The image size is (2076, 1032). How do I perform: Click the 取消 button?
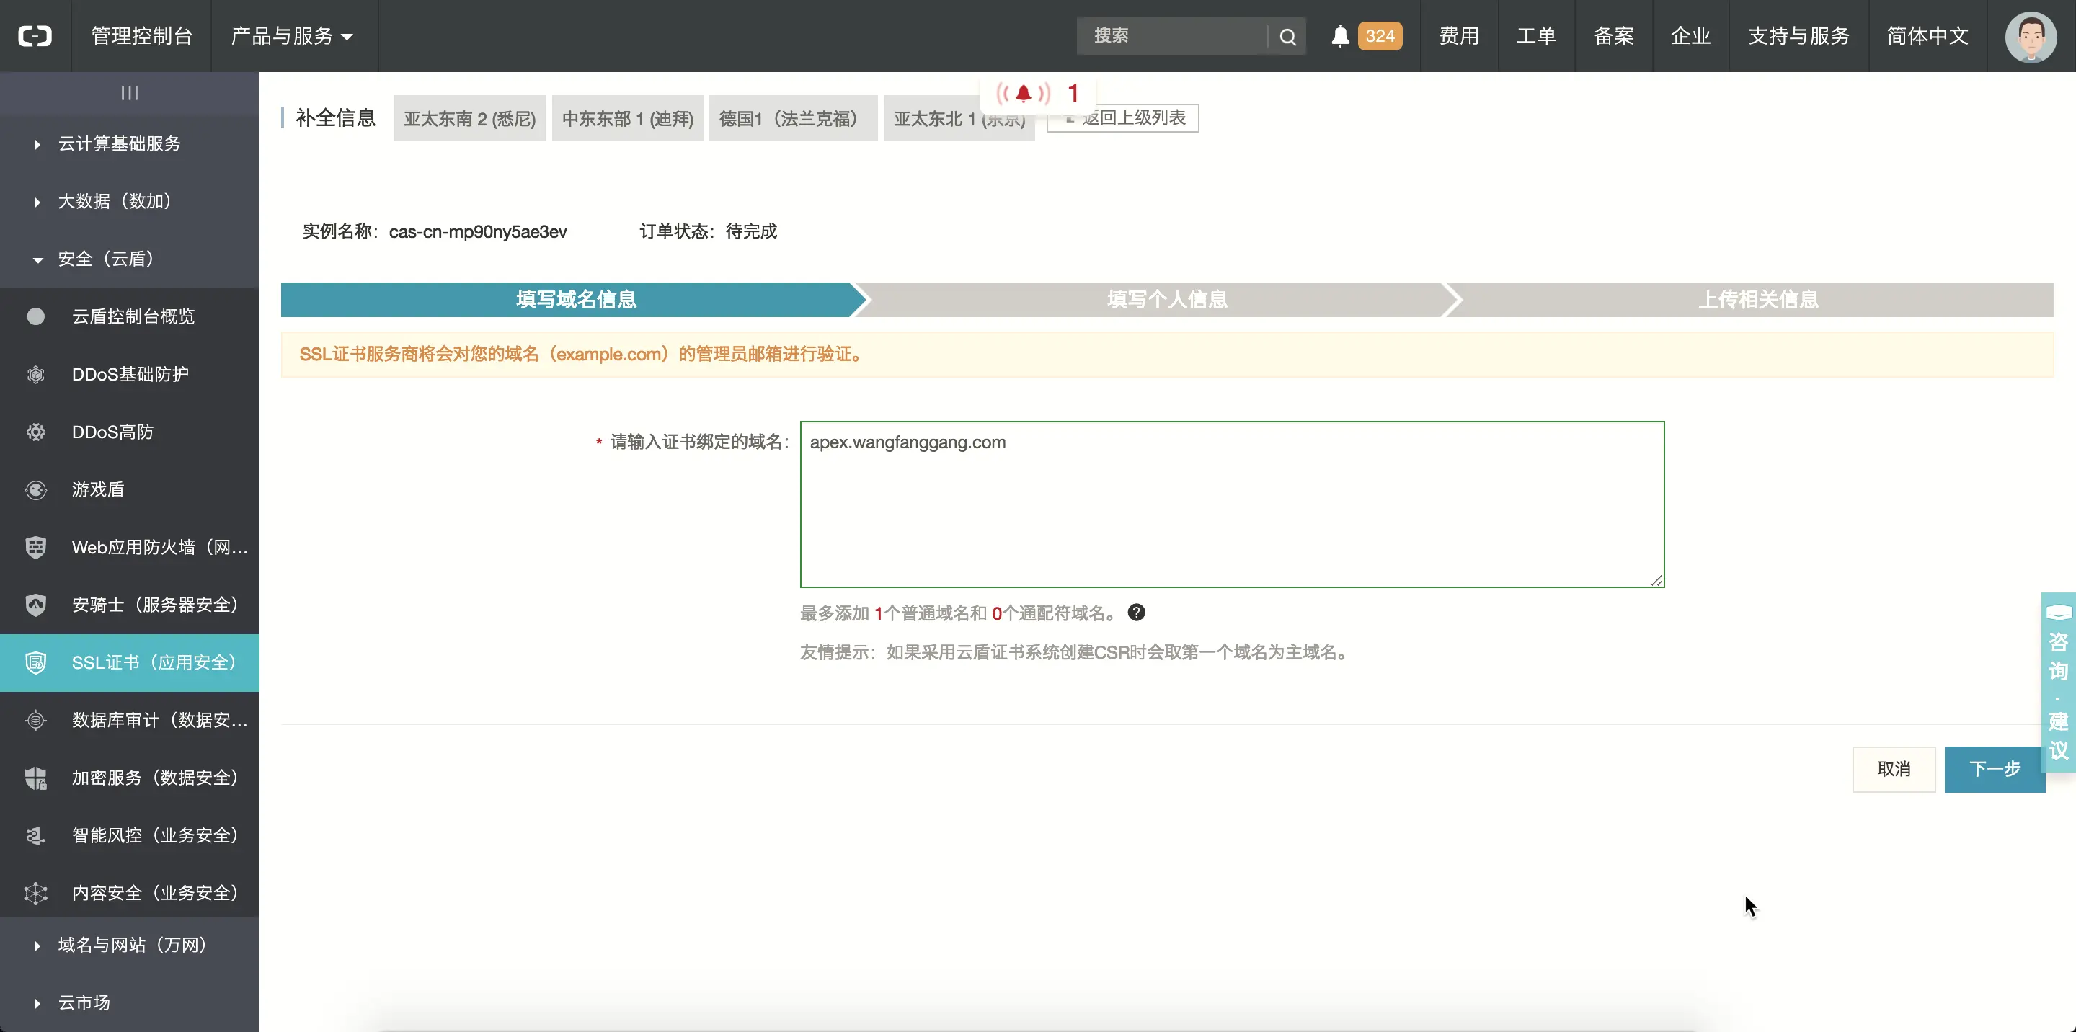click(1893, 770)
